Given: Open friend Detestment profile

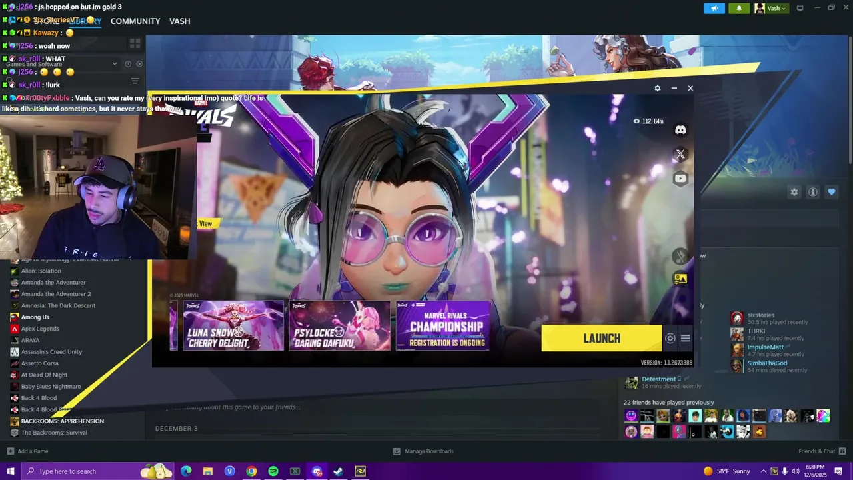Looking at the screenshot, I should [658, 379].
